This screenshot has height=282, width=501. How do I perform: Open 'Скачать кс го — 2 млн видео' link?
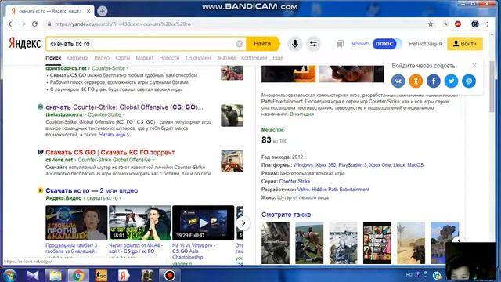(x=92, y=190)
